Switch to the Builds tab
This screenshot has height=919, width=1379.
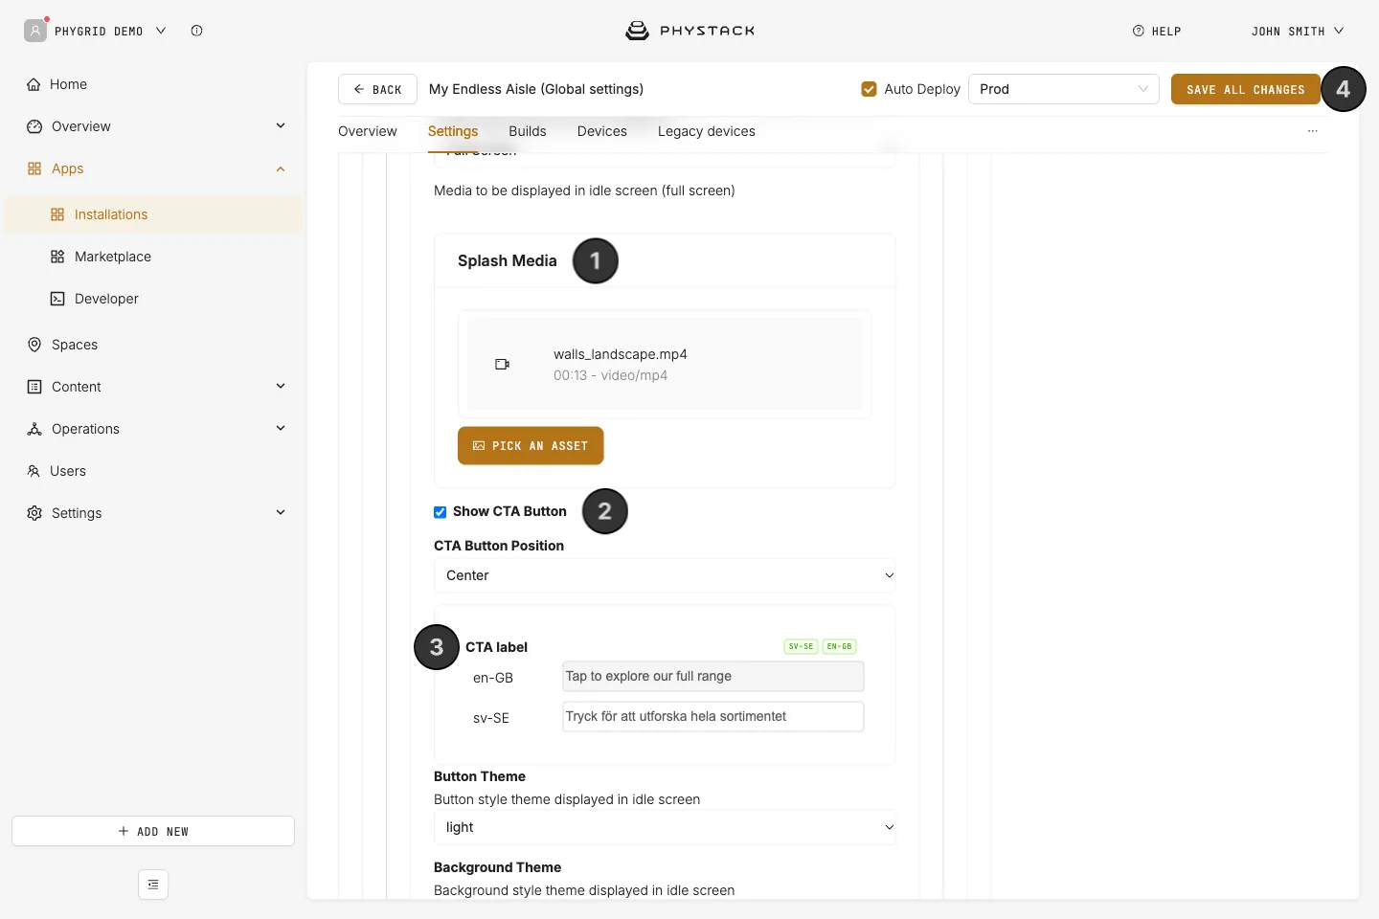pos(528,131)
